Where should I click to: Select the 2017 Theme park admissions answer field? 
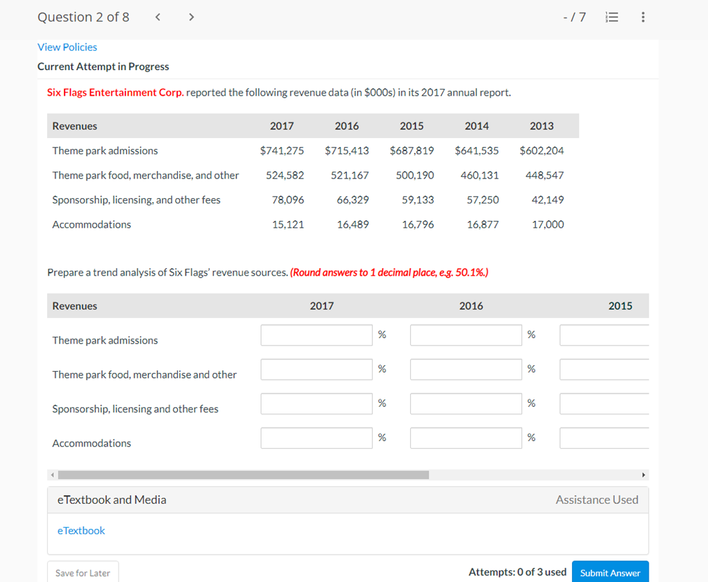[316, 335]
